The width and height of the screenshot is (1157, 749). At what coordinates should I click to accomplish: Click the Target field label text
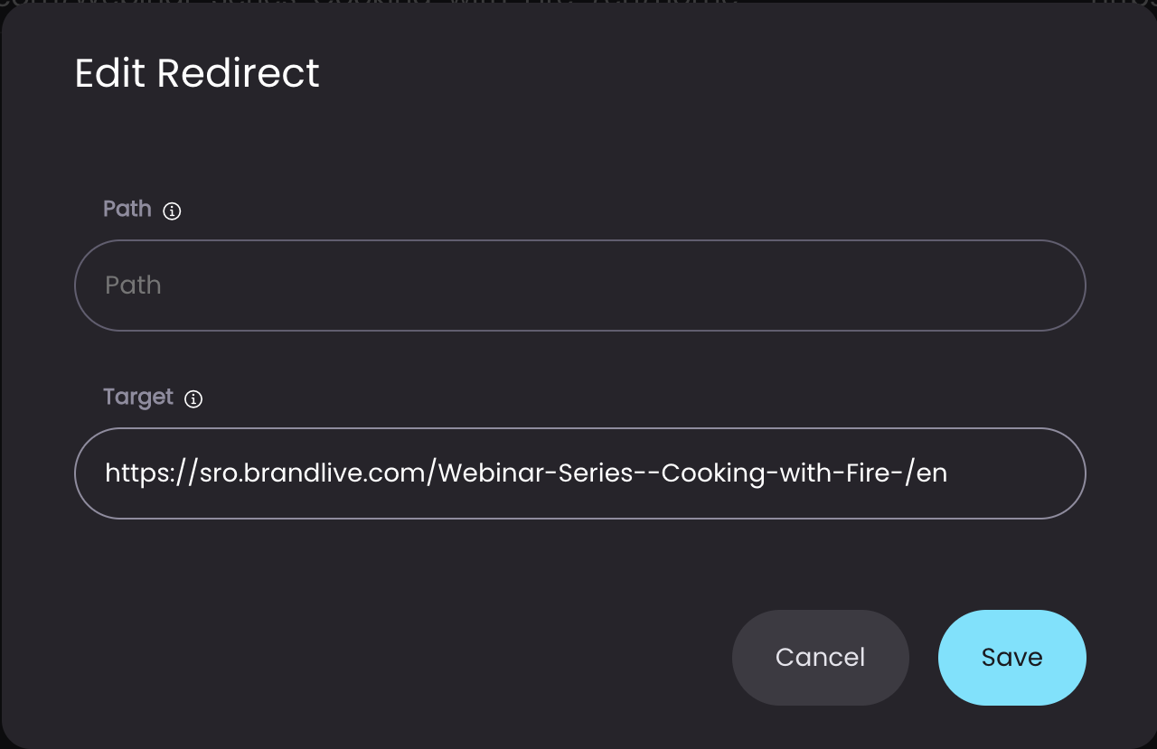point(138,398)
